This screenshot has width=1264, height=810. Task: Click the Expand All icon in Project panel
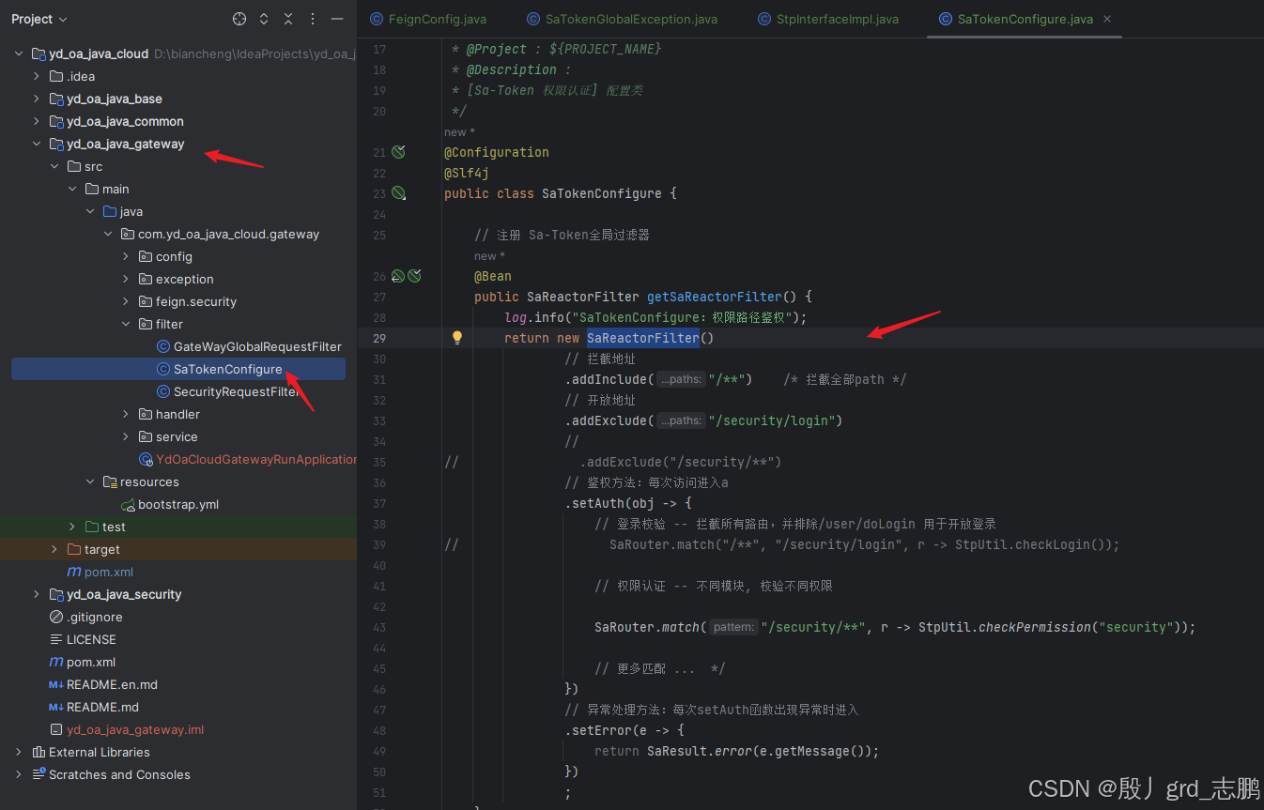click(264, 19)
